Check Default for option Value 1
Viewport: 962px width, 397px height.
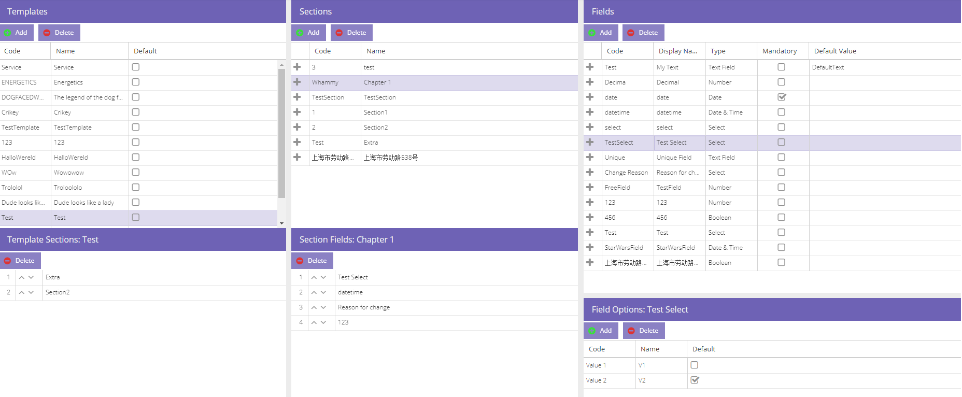[x=695, y=365]
